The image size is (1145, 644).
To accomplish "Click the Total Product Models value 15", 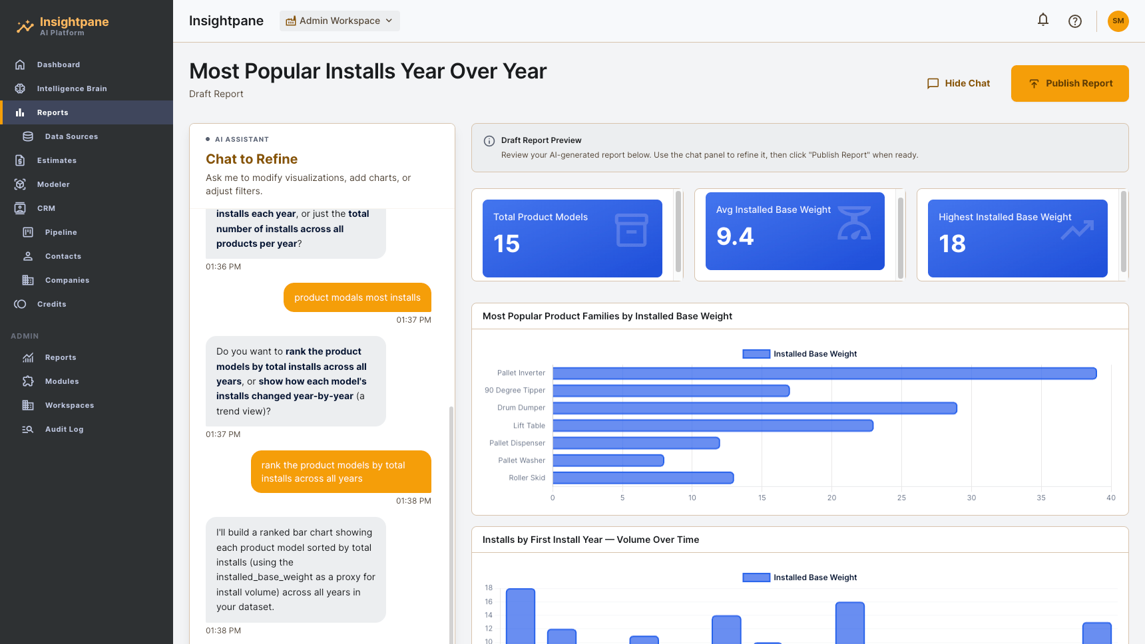I will 507,244.
